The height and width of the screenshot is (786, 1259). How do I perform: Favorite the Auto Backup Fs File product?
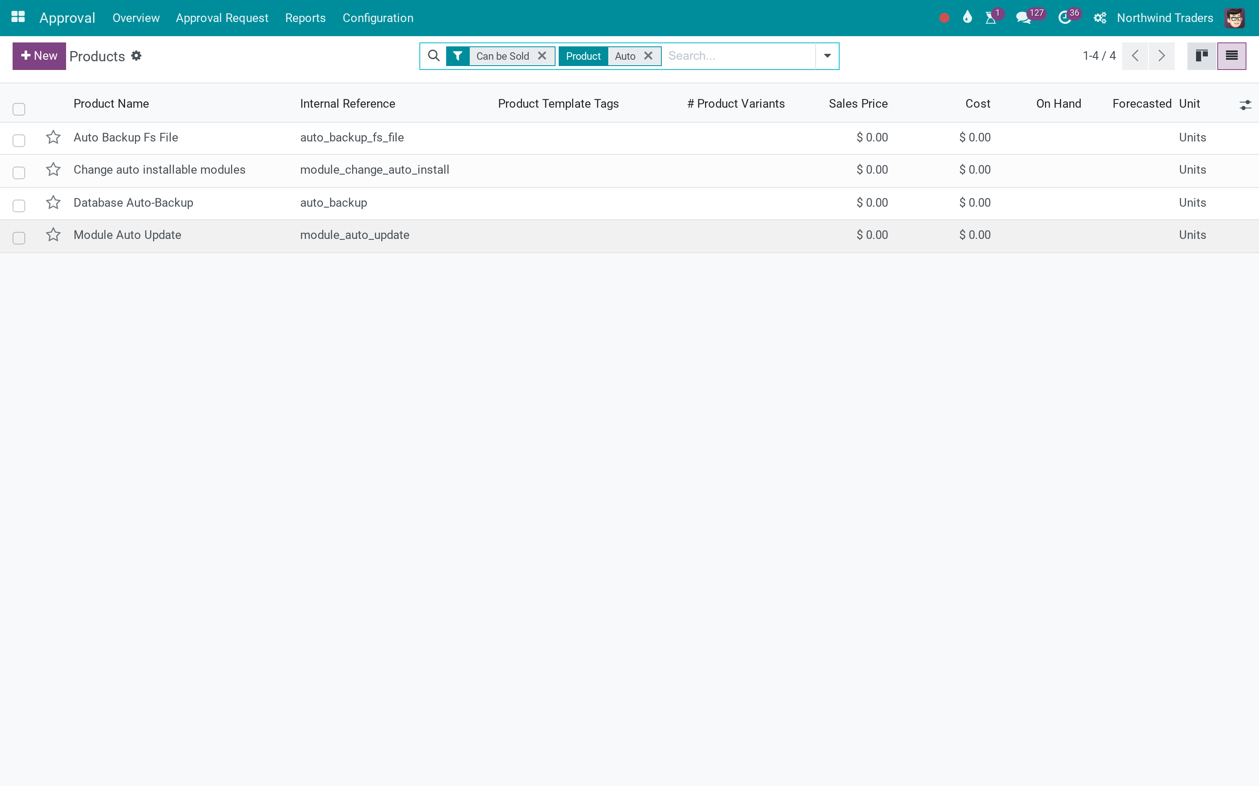pyautogui.click(x=53, y=137)
